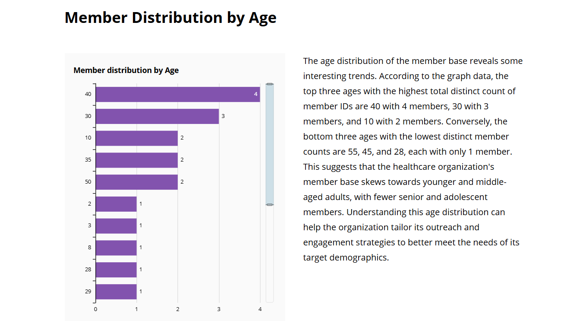The image size is (567, 321).
Task: Click the page heading Member Distribution by Age
Action: click(171, 18)
